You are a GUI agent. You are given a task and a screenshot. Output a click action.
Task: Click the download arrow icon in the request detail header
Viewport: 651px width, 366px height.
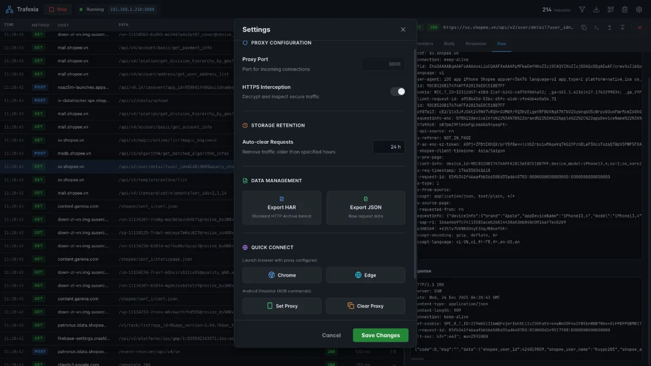click(x=622, y=28)
